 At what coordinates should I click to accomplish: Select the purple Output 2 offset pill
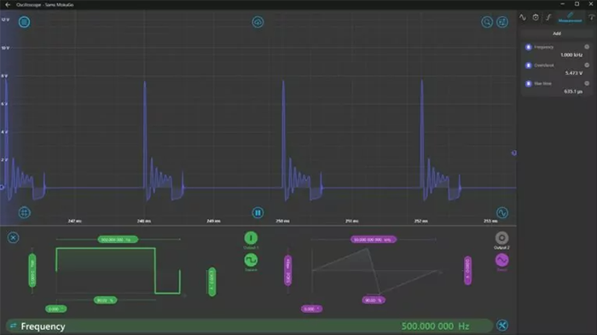pos(467,270)
